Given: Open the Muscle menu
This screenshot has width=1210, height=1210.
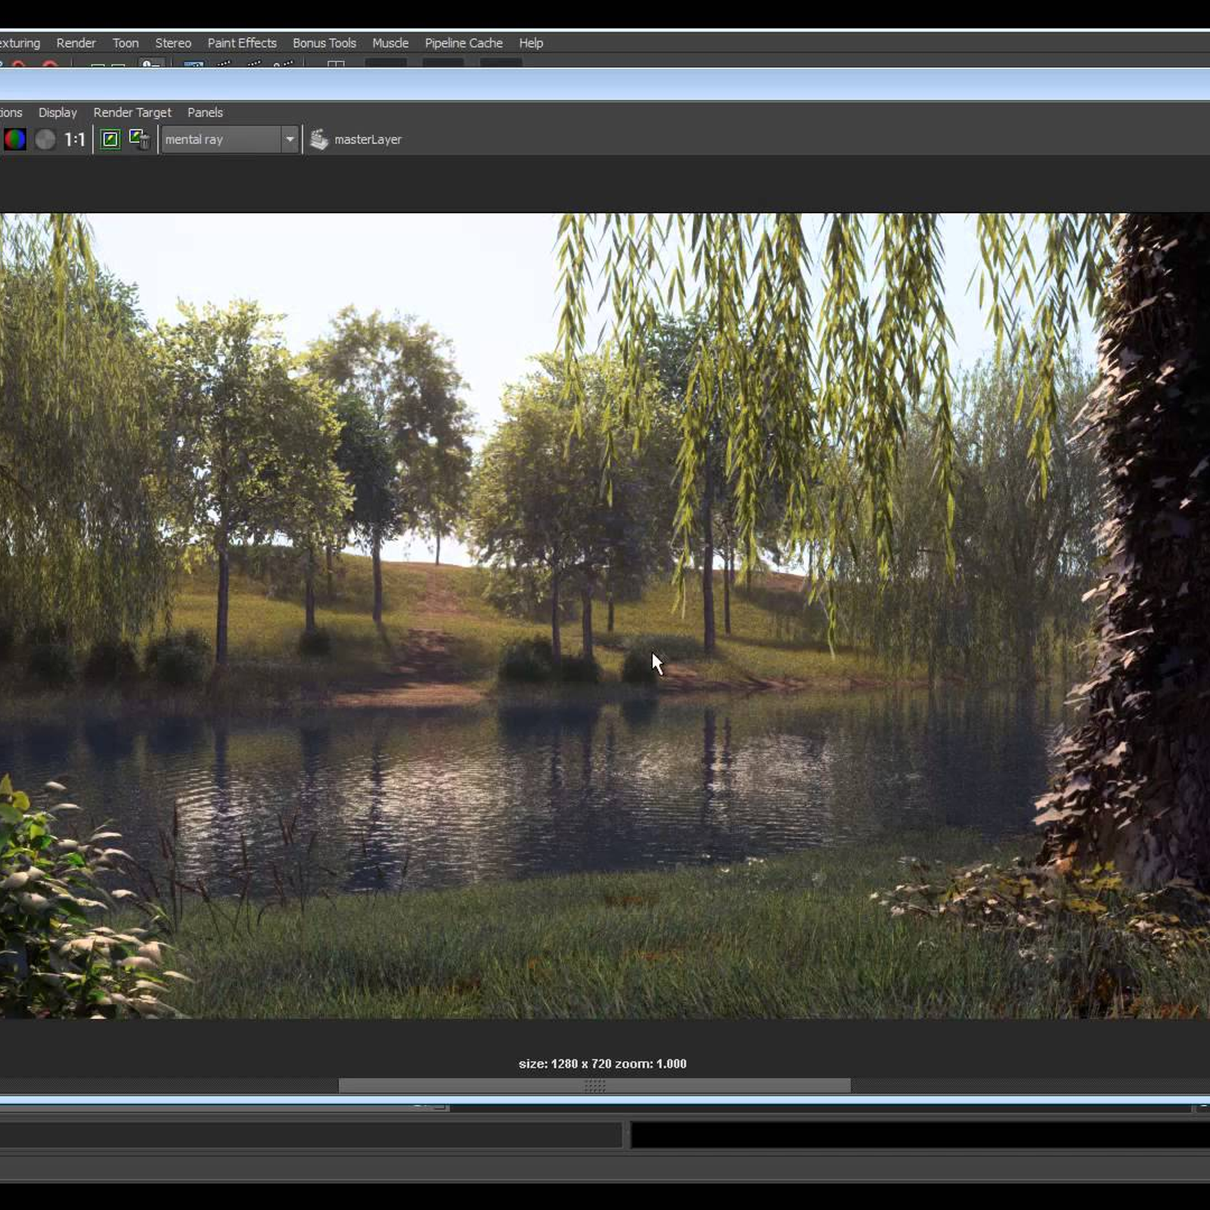Looking at the screenshot, I should 390,43.
